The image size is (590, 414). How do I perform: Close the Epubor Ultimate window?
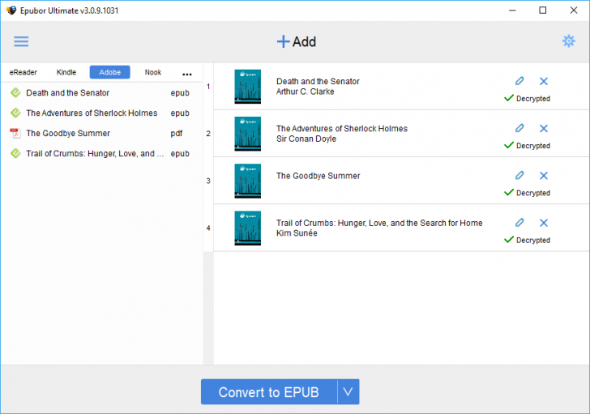[574, 11]
